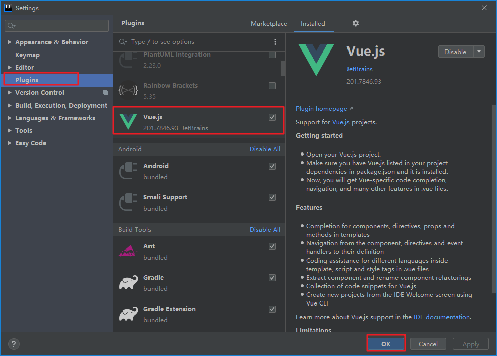Enable the PlantUML integration plugin checkbox
The image size is (497, 356).
(x=272, y=55)
